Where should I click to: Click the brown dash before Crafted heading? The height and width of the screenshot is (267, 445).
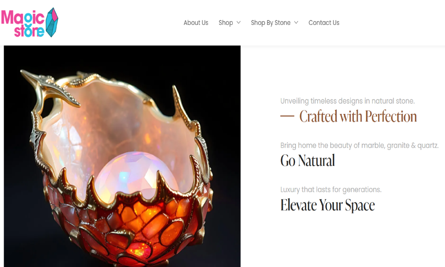tap(287, 116)
